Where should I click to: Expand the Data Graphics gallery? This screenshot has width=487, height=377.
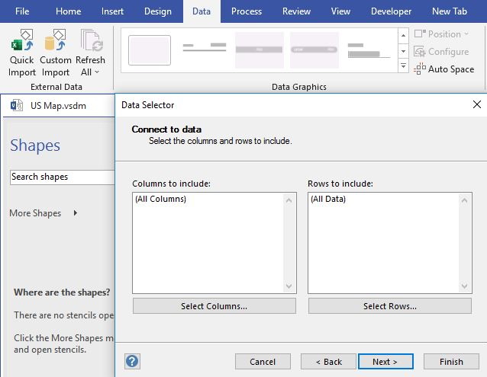point(403,67)
